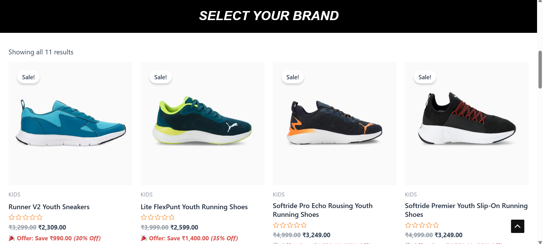This screenshot has height=244, width=543.
Task: Click star rating under Softride Premier Slip-On
Action: click(422, 225)
